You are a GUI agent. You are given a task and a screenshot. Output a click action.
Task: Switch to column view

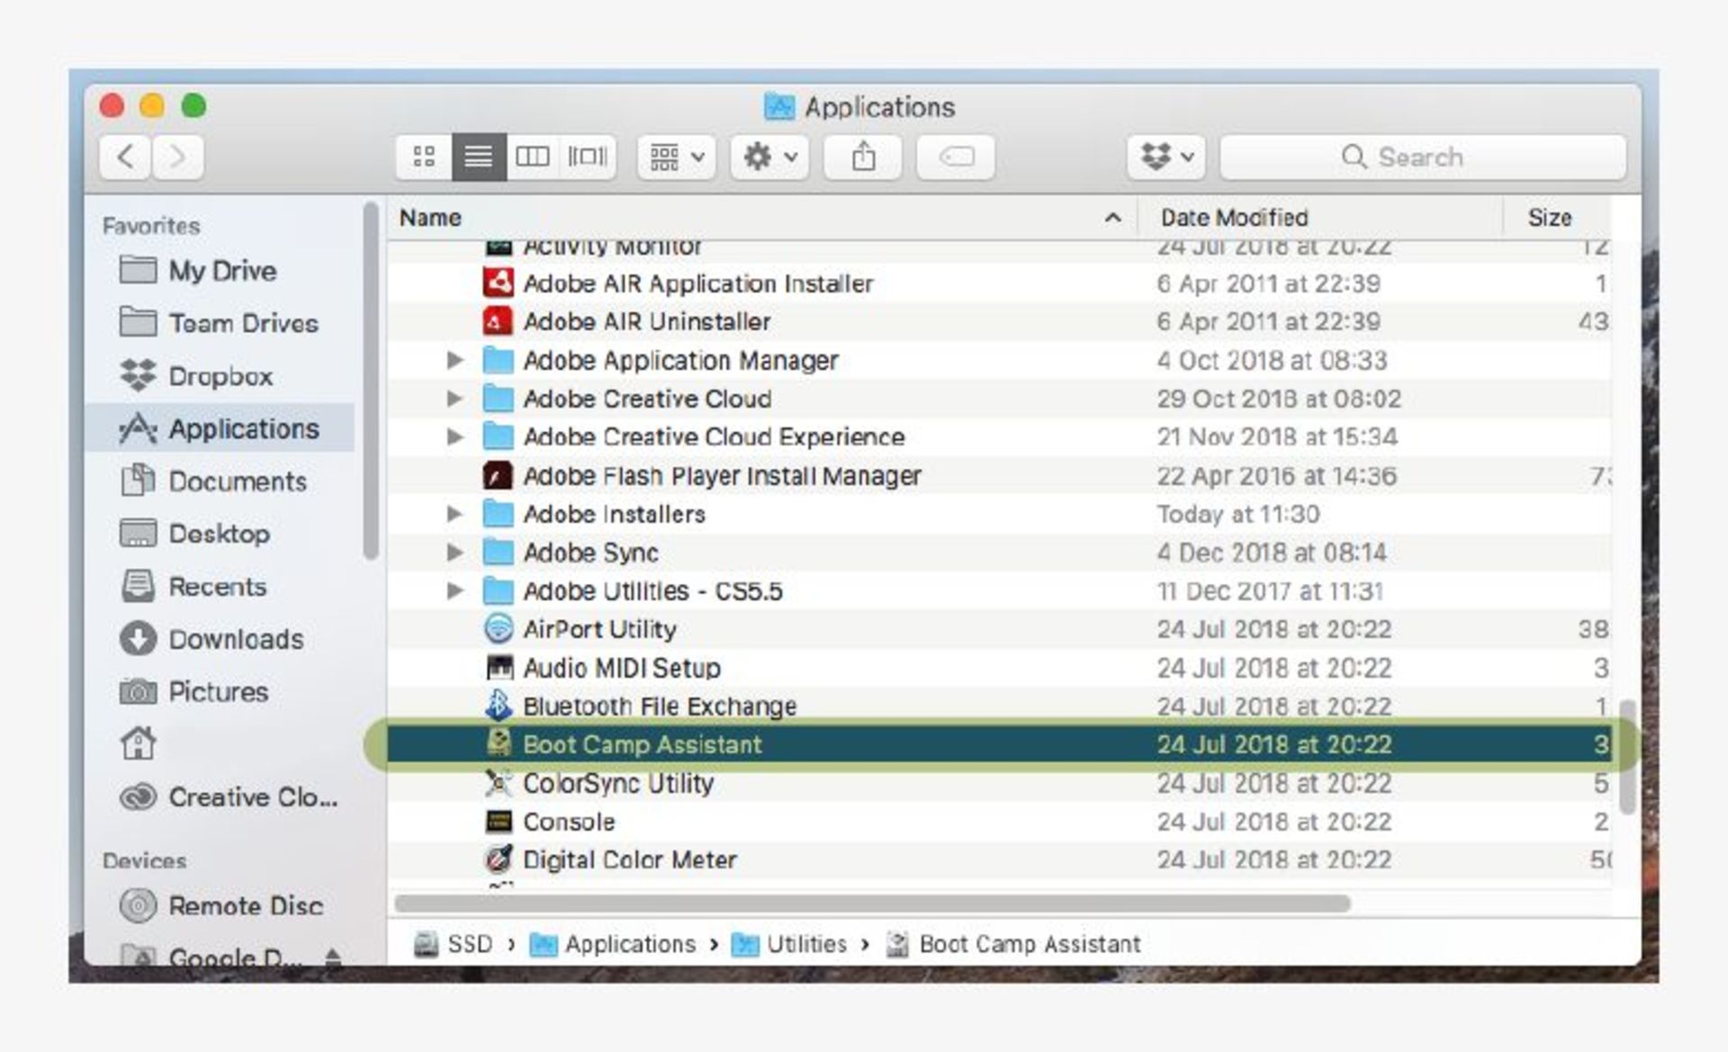coord(533,157)
